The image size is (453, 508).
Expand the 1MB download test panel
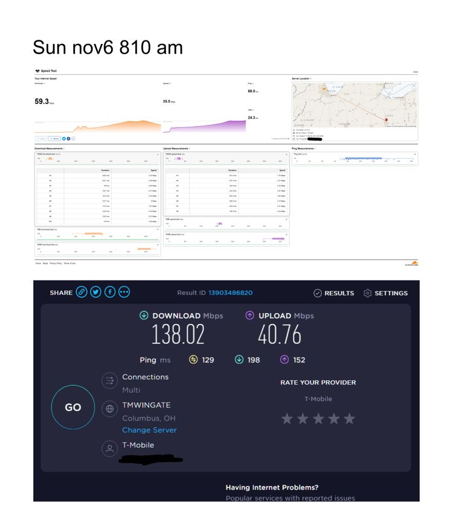158,229
